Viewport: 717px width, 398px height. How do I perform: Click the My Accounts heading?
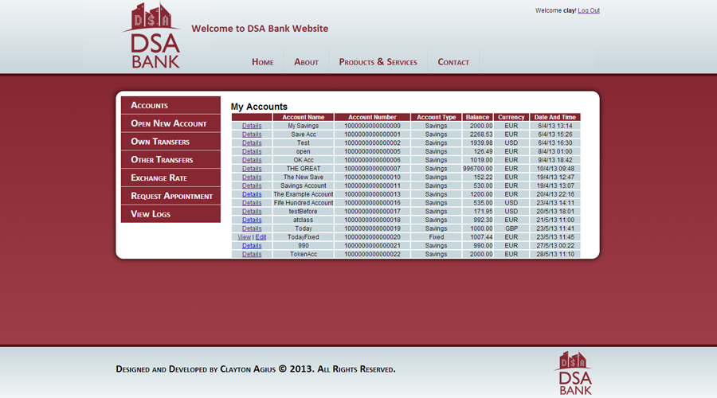tap(259, 107)
